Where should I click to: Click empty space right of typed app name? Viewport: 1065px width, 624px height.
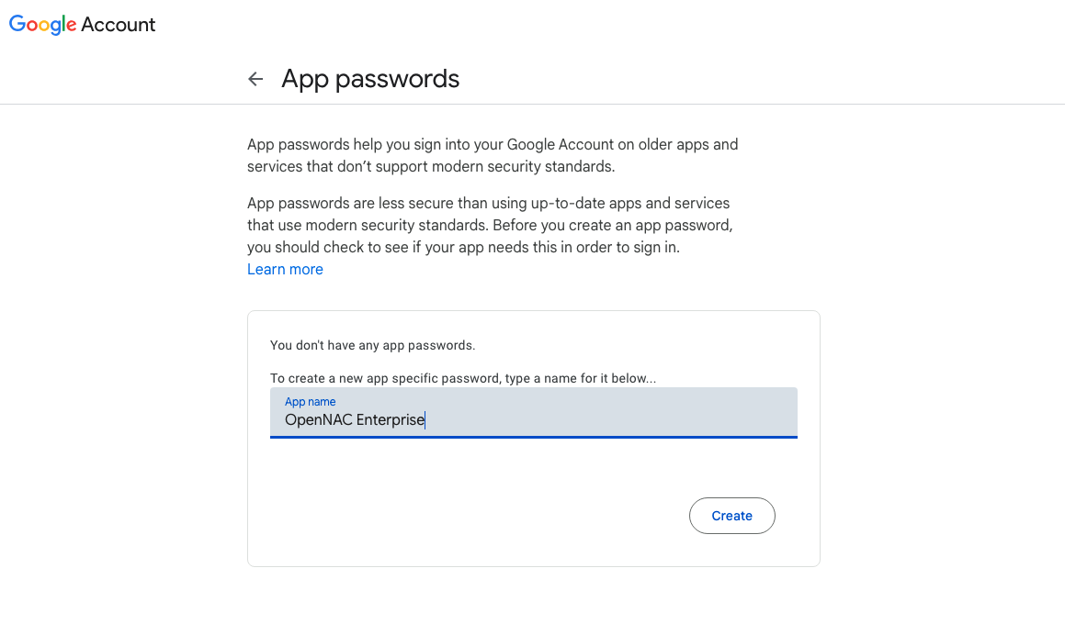pos(606,420)
